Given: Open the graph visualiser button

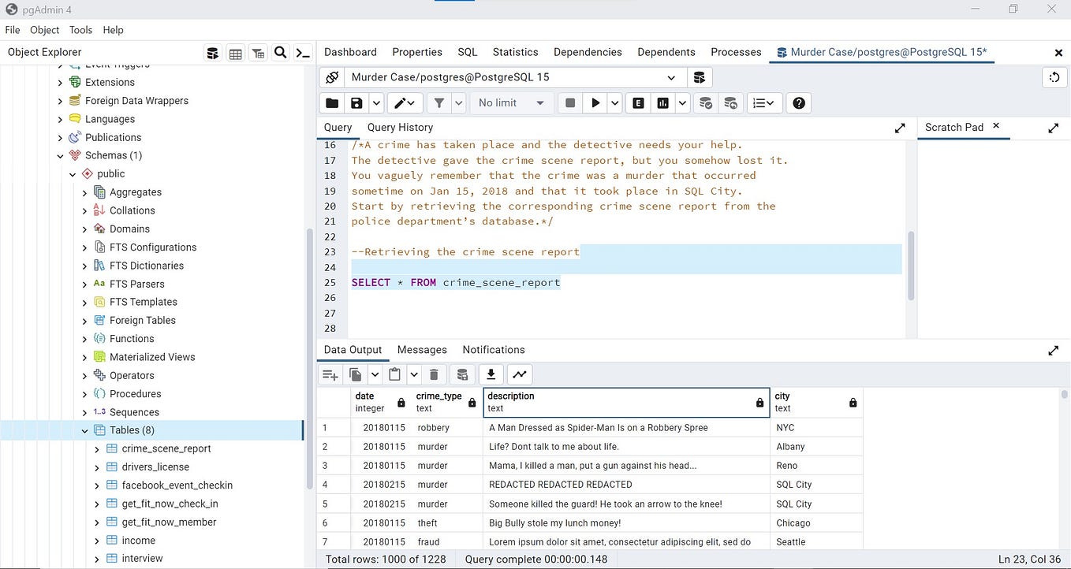Looking at the screenshot, I should point(520,374).
